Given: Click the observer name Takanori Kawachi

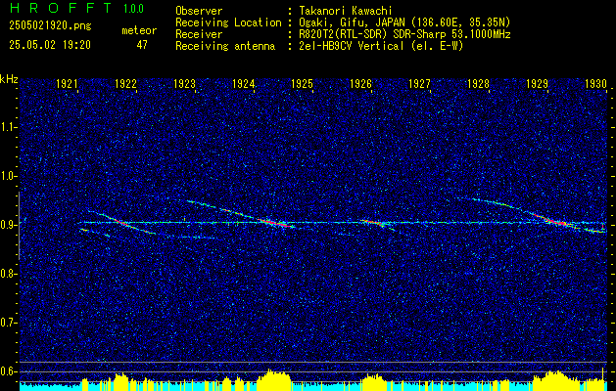Looking at the screenshot, I should click(346, 11).
